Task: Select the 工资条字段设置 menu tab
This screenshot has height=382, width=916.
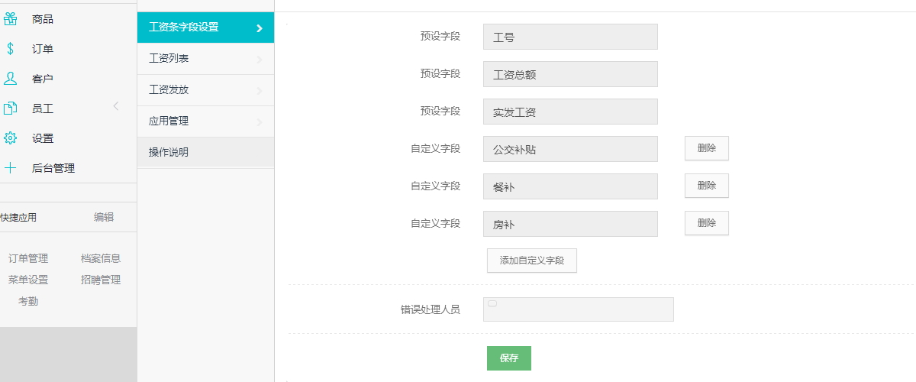Action: tap(184, 28)
